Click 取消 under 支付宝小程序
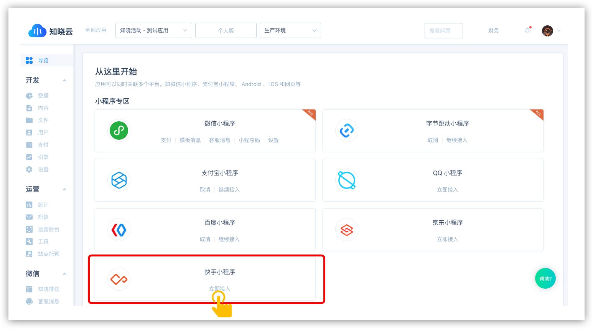This screenshot has height=329, width=593. pos(205,190)
